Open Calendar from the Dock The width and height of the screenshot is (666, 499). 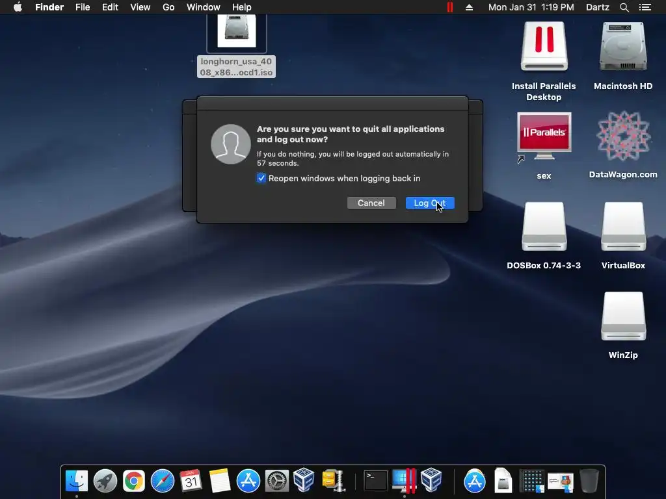click(x=191, y=481)
